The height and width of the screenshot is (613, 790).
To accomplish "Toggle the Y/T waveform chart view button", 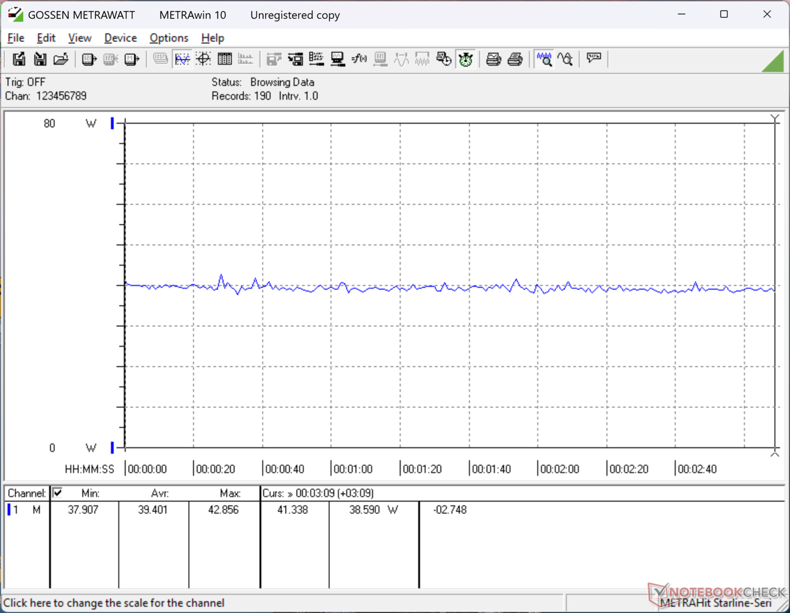I will [182, 59].
